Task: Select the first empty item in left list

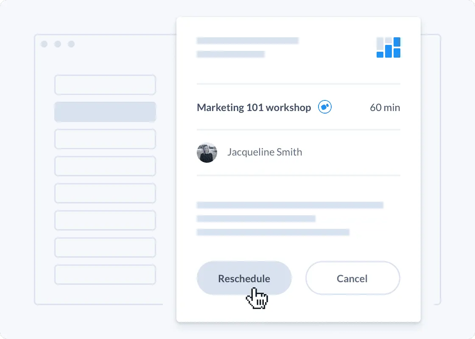Action: [x=105, y=85]
